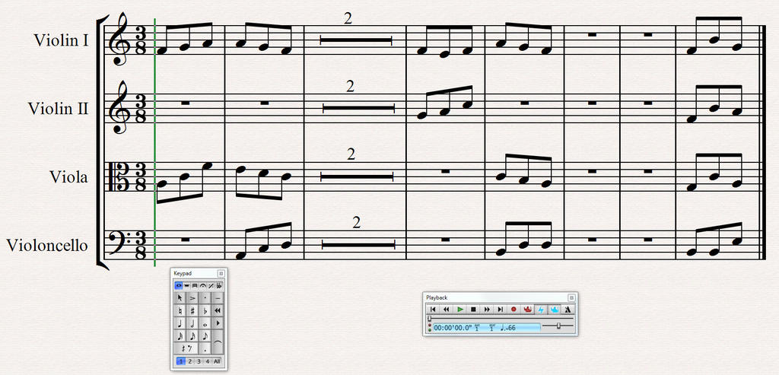Click the tempo slider handle in Playback

tap(559, 326)
